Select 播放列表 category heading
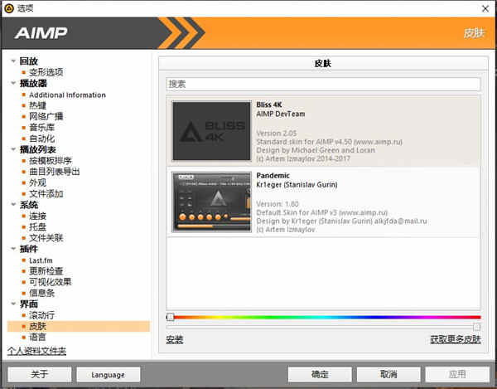Image resolution: width=497 pixels, height=389 pixels. tap(38, 149)
